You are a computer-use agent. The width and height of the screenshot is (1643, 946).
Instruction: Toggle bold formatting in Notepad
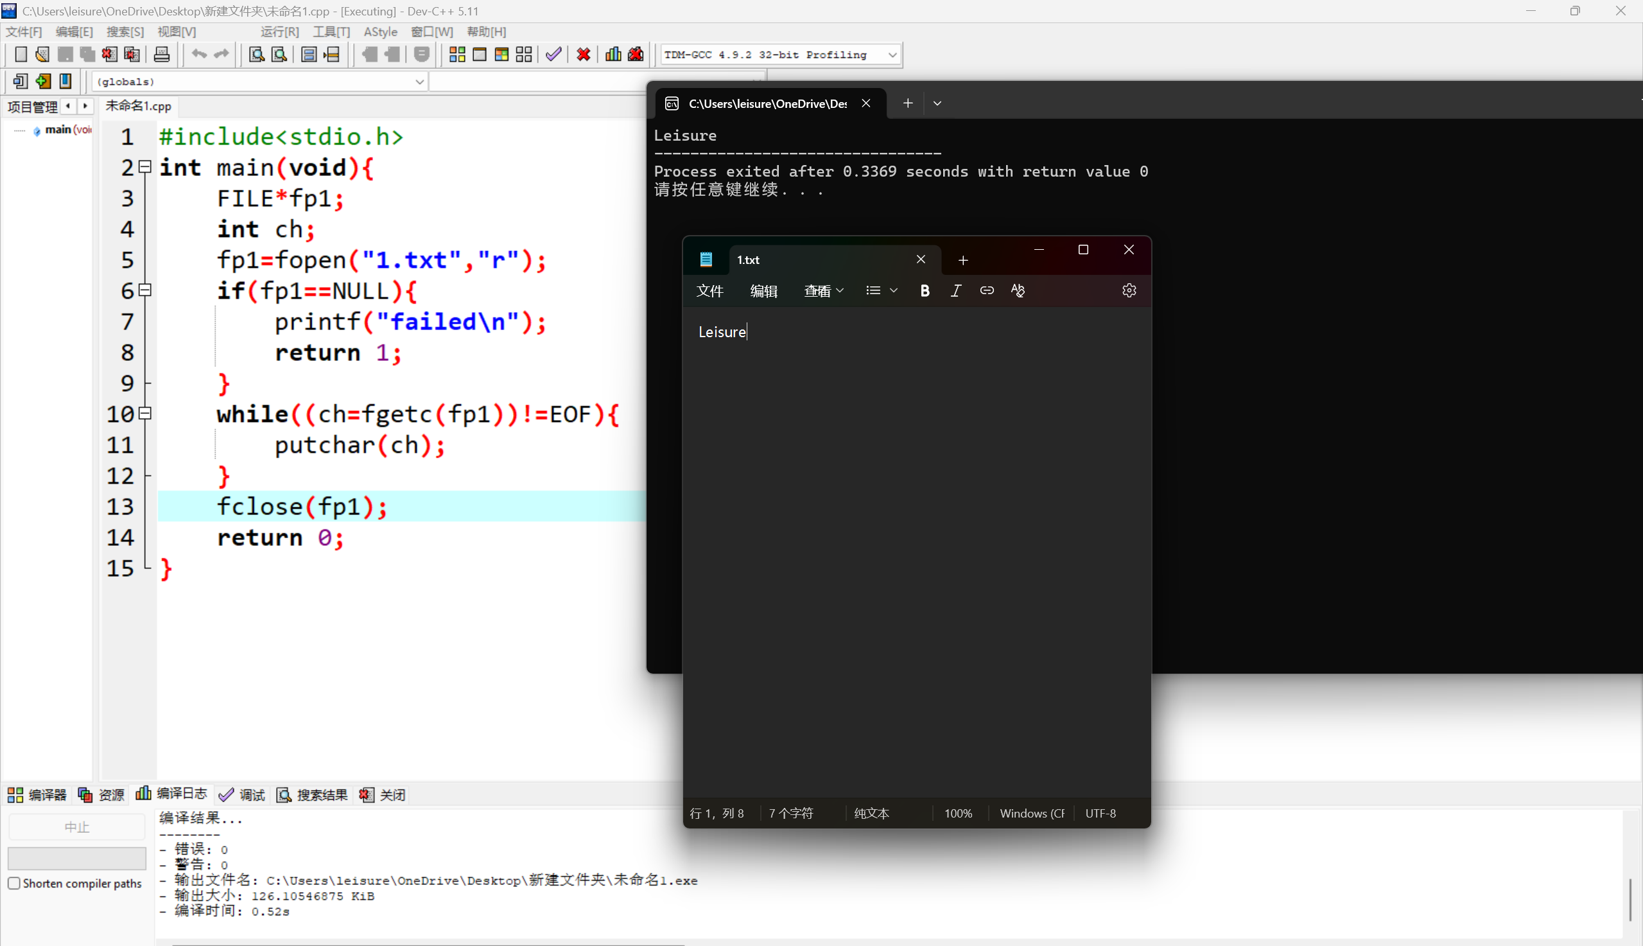click(x=925, y=290)
